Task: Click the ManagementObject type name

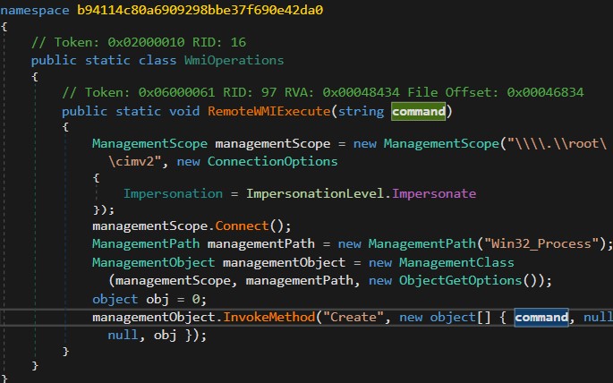Action: pyautogui.click(x=154, y=262)
